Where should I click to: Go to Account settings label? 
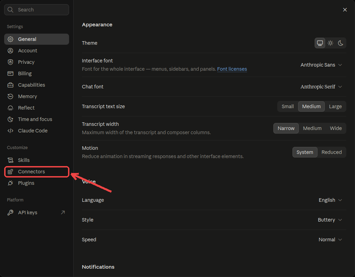[x=28, y=51]
